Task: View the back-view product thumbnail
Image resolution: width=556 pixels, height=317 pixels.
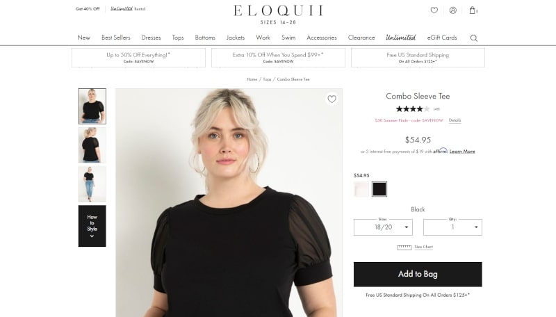Action: click(x=92, y=145)
